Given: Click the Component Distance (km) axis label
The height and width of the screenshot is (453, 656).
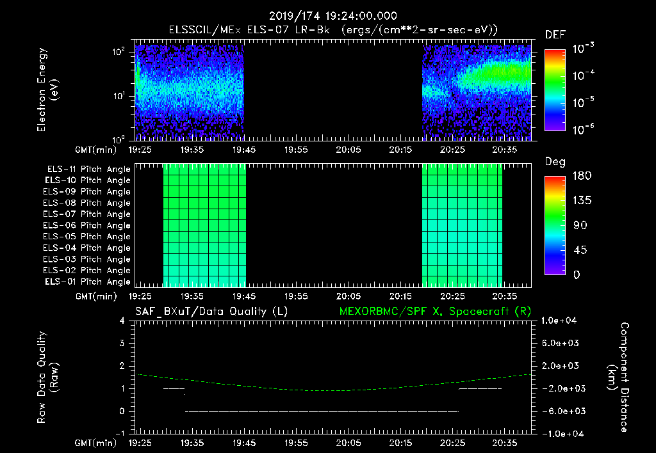Looking at the screenshot, I should tap(618, 377).
